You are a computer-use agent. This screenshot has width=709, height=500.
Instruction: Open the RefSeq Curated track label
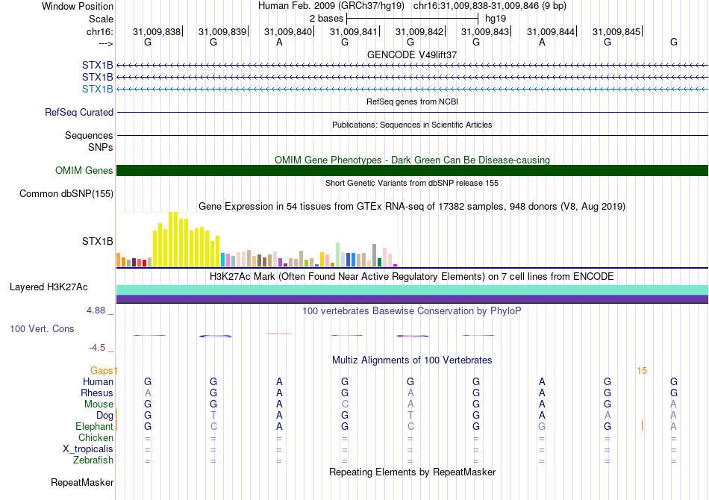[x=78, y=112]
